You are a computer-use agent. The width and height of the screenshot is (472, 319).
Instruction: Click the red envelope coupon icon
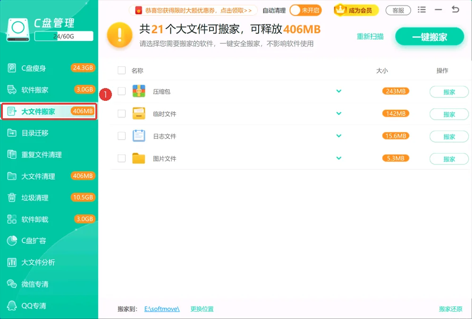pos(138,10)
